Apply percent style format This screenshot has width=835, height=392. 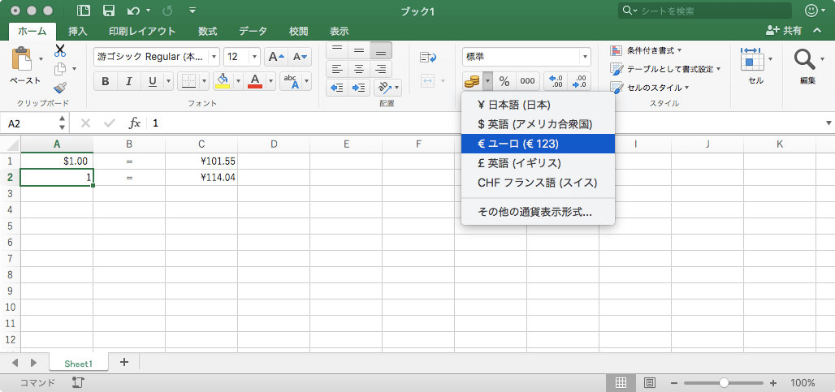504,81
